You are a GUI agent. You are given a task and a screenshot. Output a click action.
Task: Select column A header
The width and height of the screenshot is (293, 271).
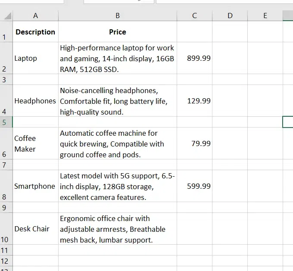pos(35,16)
